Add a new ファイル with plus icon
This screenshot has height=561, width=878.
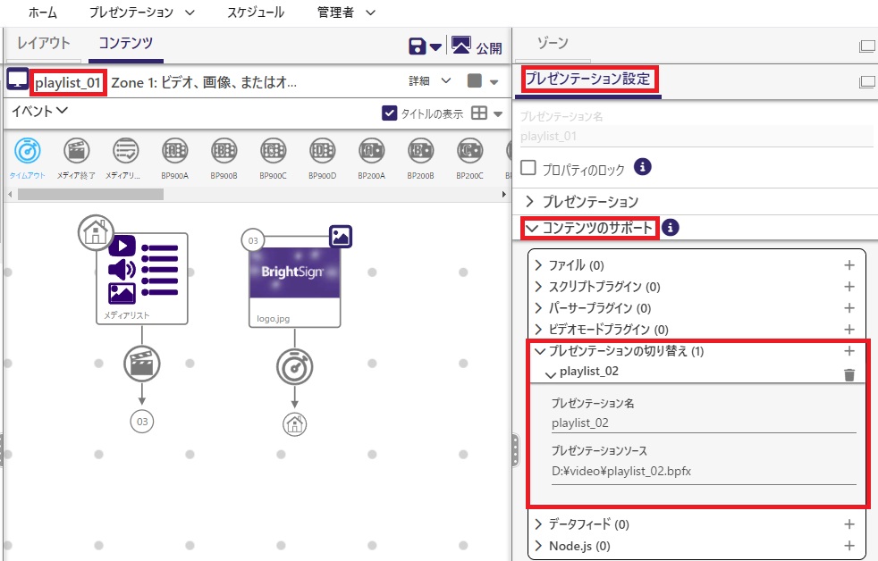tap(849, 265)
